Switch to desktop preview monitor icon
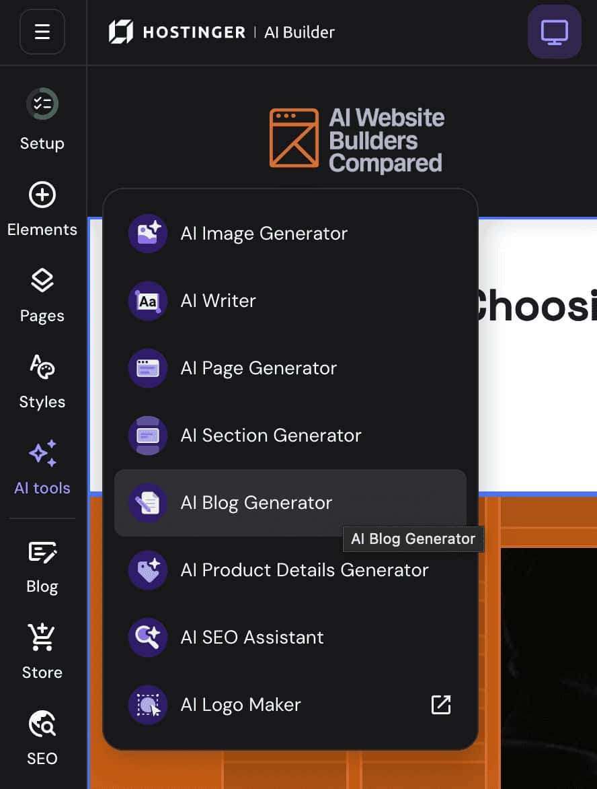Image resolution: width=597 pixels, height=789 pixels. coord(554,32)
